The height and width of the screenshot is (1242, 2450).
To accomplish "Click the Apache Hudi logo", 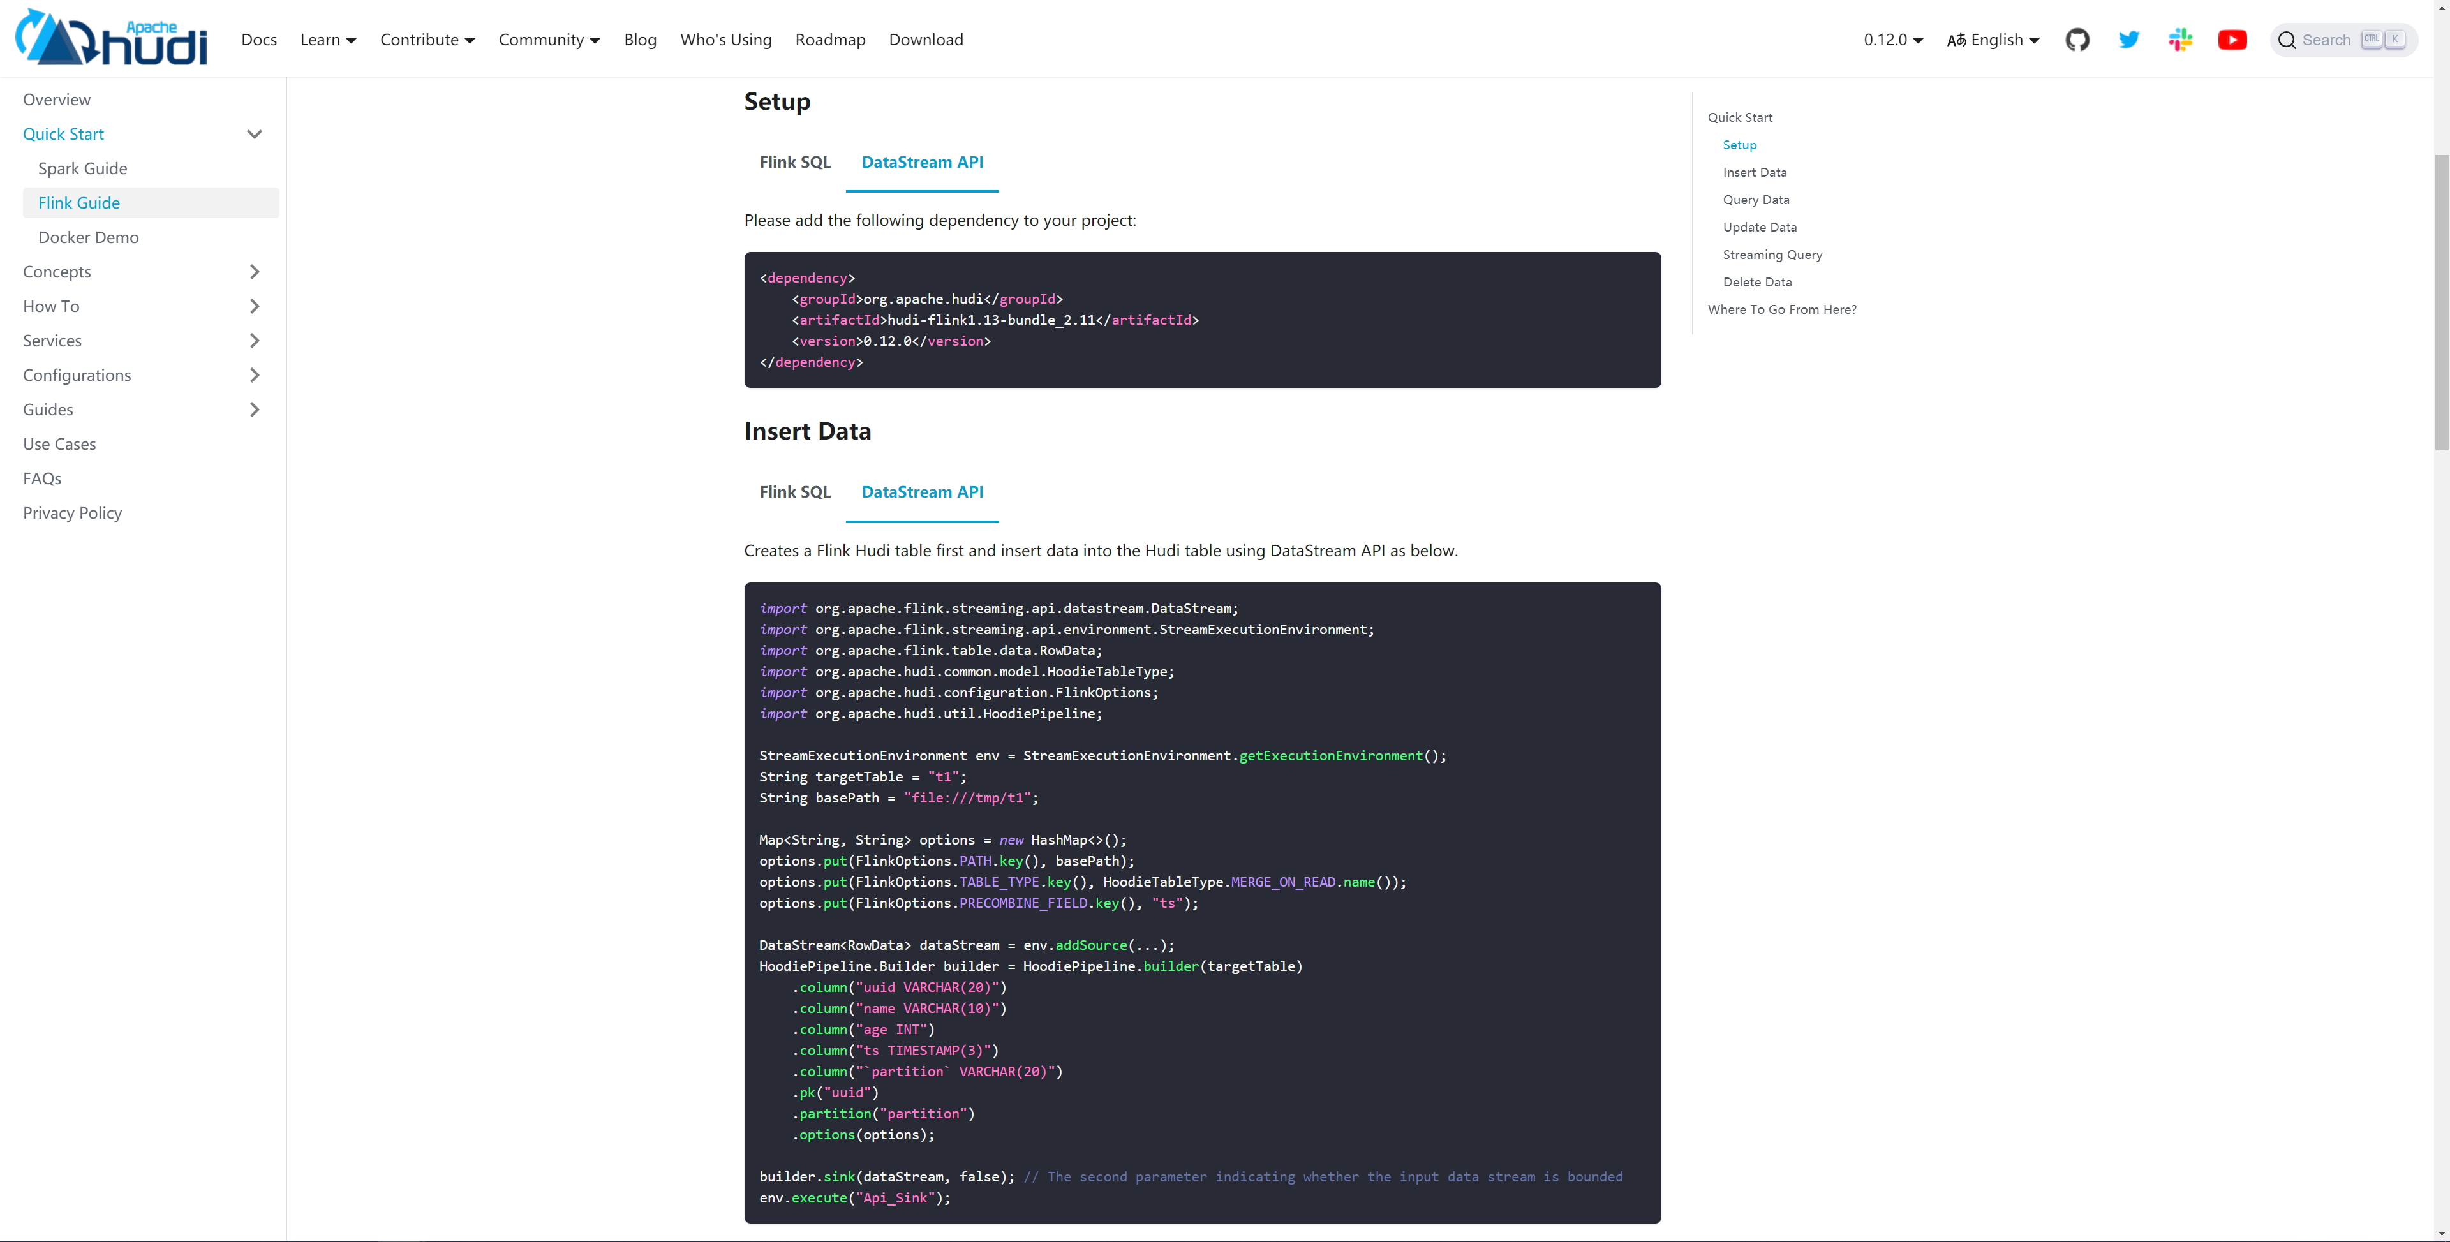I will [111, 38].
